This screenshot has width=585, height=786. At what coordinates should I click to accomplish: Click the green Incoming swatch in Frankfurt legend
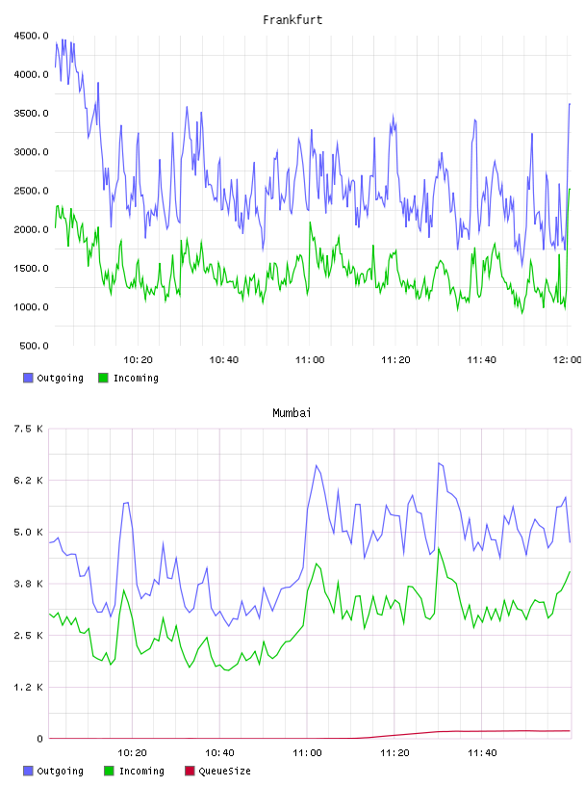click(103, 378)
